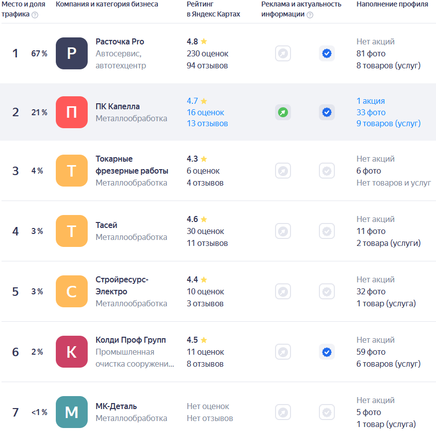Image resolution: width=436 pixels, height=434 pixels.
Task: Click the blue verified badge for Колди Проф Групп
Action: (x=327, y=352)
